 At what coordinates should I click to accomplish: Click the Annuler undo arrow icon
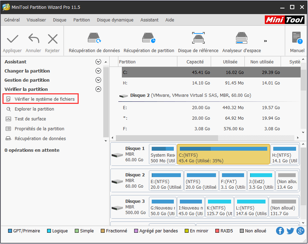34,38
